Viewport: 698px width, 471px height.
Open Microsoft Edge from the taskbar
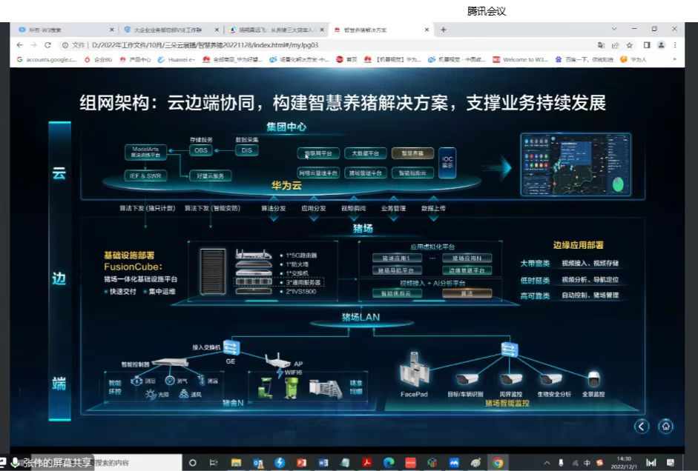389,463
